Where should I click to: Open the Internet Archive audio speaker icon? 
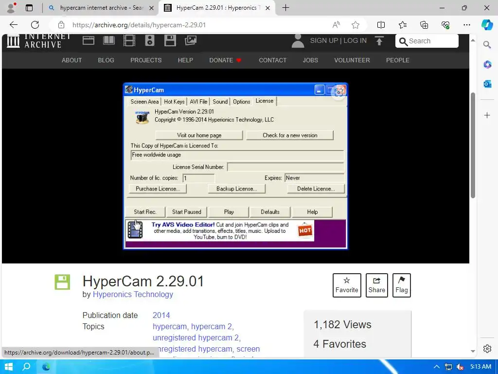pyautogui.click(x=150, y=41)
